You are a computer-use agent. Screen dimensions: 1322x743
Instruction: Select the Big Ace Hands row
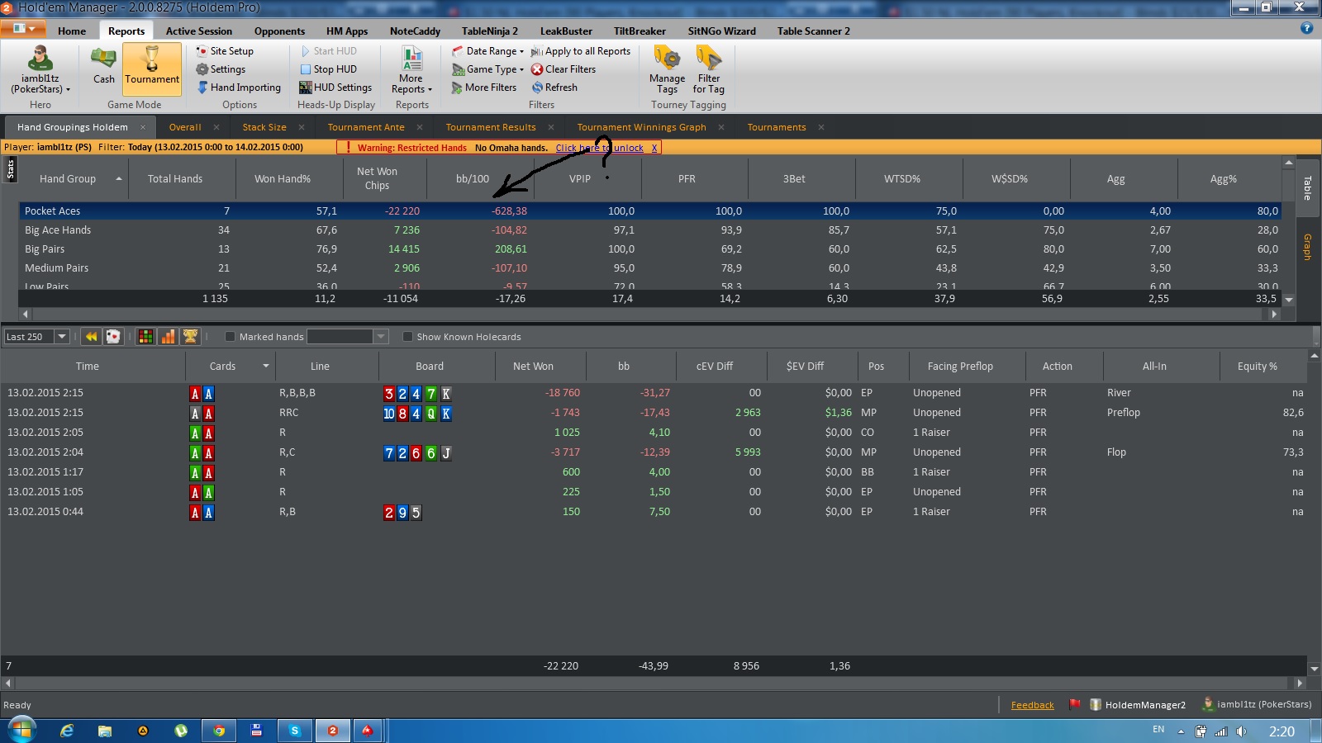point(649,230)
